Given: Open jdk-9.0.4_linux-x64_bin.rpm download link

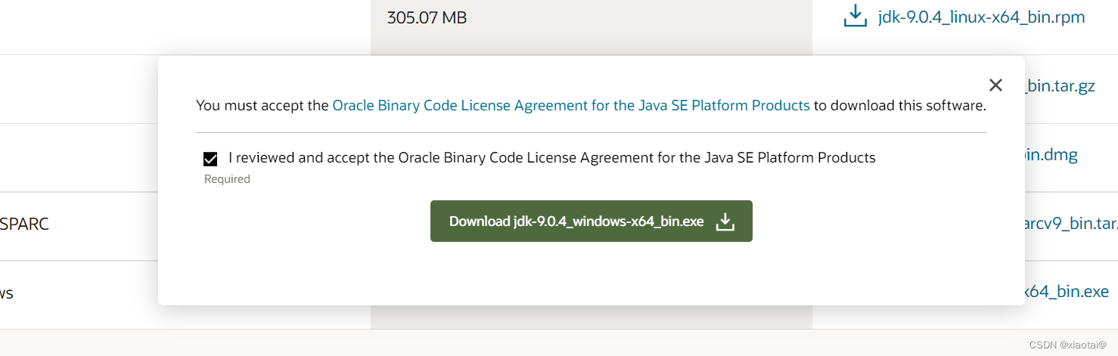Looking at the screenshot, I should (983, 17).
